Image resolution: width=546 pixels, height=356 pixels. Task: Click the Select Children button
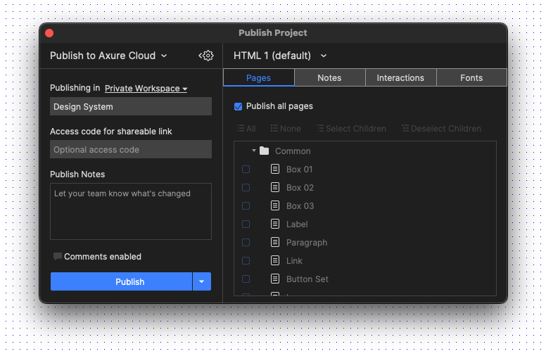[x=351, y=129]
